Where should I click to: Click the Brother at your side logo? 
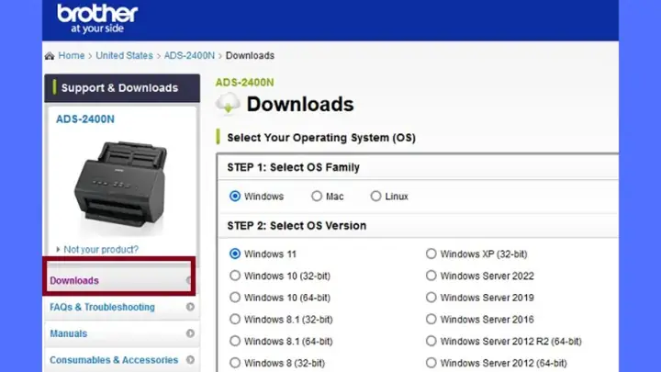(x=97, y=19)
